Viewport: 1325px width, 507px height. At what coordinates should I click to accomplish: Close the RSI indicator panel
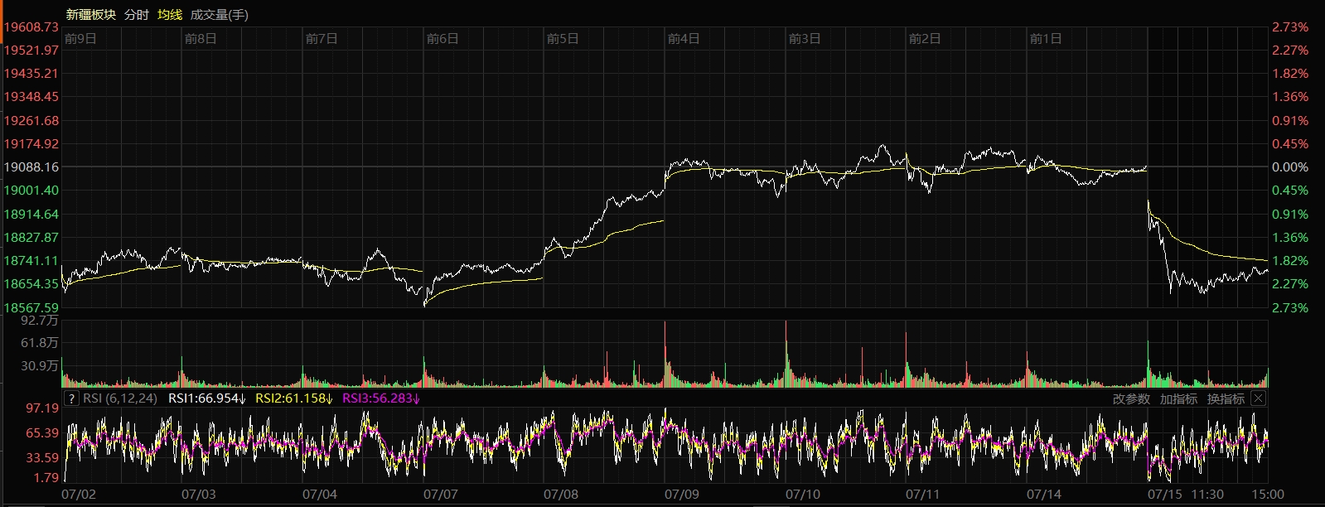click(1258, 398)
